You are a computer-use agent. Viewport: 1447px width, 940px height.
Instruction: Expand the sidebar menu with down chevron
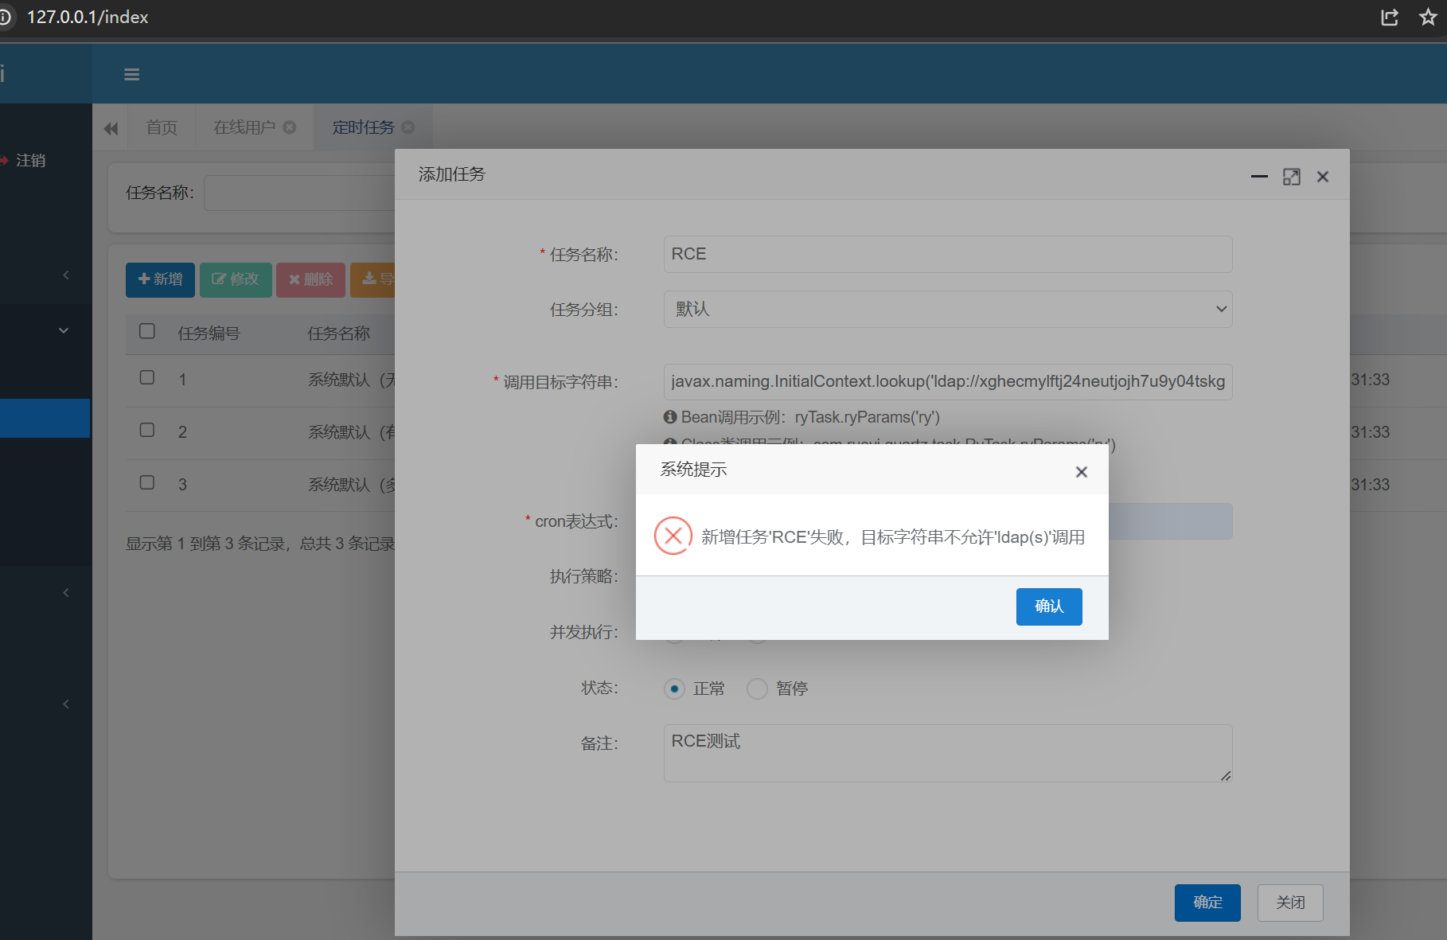[x=64, y=331]
